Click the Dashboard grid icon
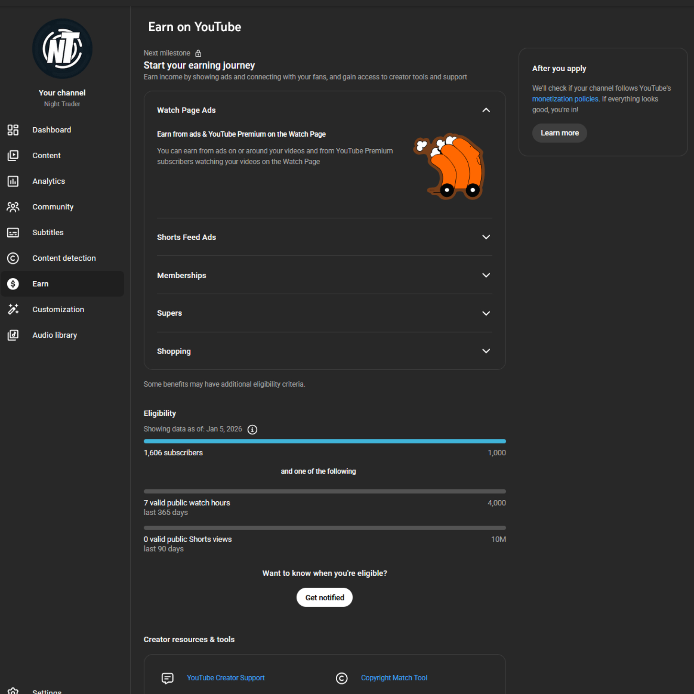This screenshot has height=694, width=694. tap(13, 130)
